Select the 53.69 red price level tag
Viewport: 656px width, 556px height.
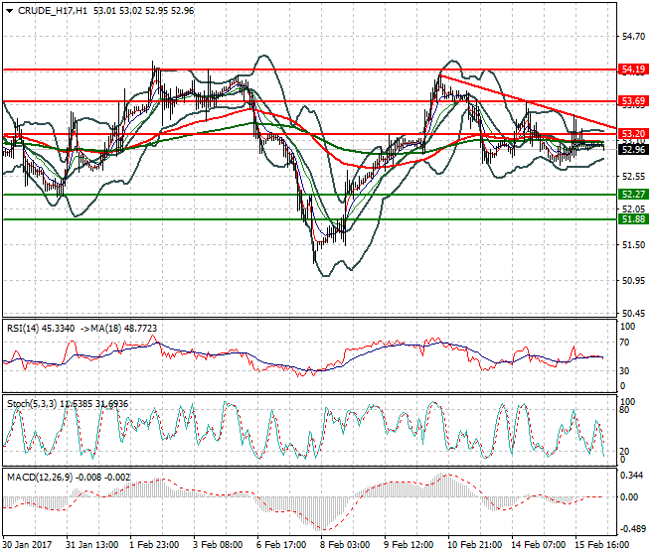pos(633,101)
